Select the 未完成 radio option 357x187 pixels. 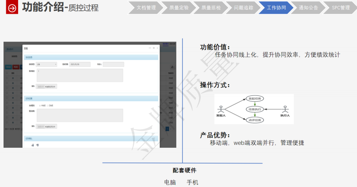click(x=39, y=106)
